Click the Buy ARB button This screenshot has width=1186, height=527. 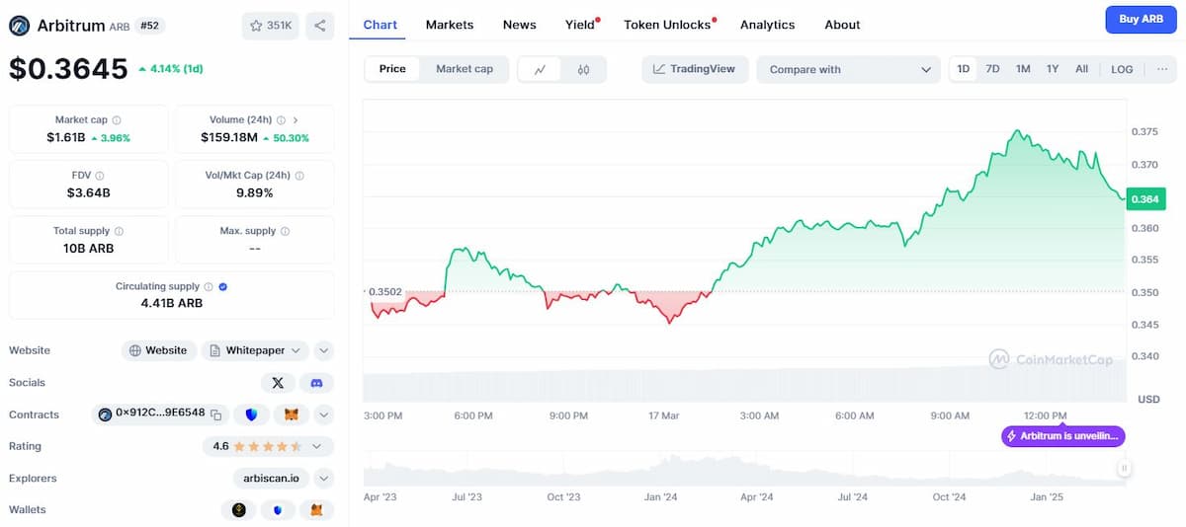(1141, 20)
